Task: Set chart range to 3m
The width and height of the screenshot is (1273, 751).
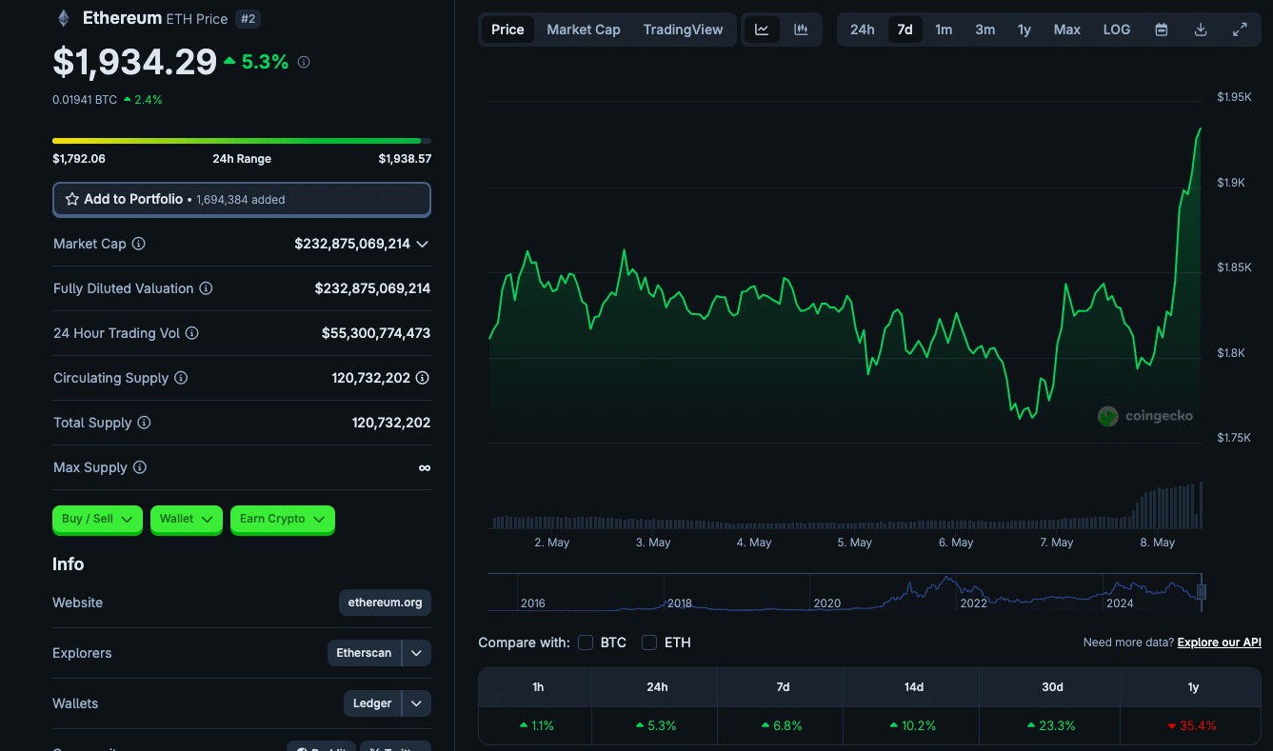Action: 985,30
